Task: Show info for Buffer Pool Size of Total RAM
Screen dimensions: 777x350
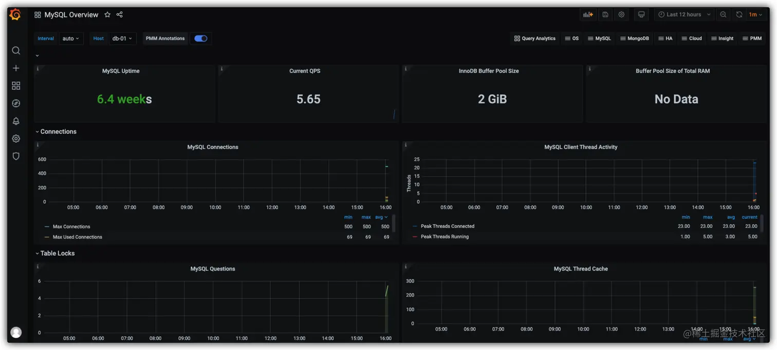Action: click(589, 69)
